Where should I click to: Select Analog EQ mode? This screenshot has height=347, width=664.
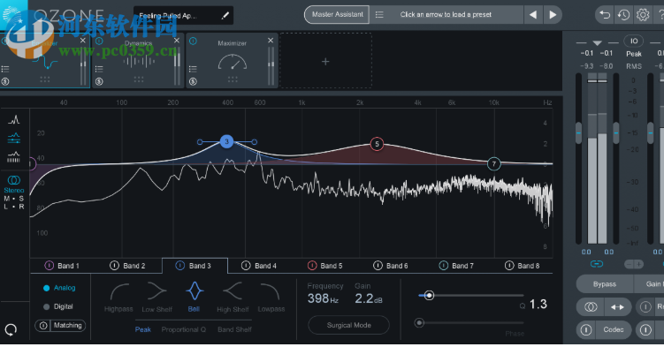59,288
